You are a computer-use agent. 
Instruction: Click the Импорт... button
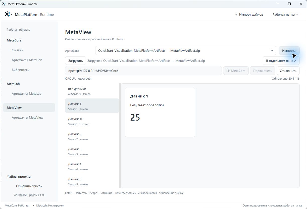(289, 50)
